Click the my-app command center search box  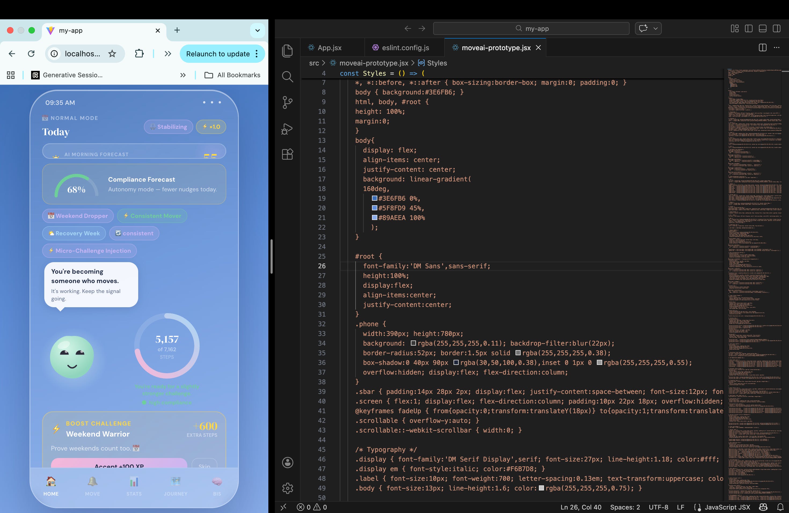point(531,28)
